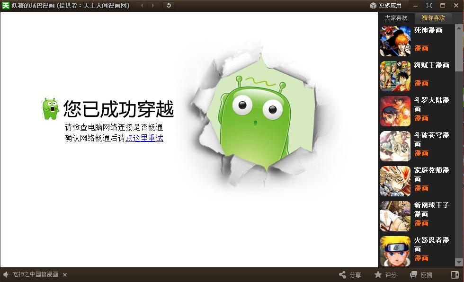The width and height of the screenshot is (464, 282).
Task: Click the 分享 share button
Action: (x=350, y=275)
